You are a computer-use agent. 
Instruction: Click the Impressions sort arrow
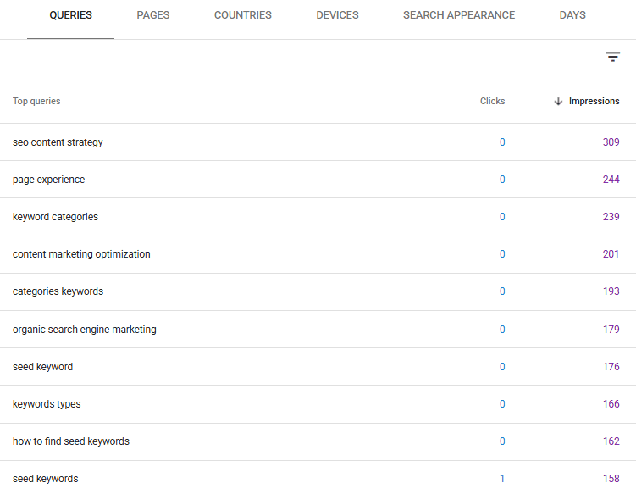(558, 101)
